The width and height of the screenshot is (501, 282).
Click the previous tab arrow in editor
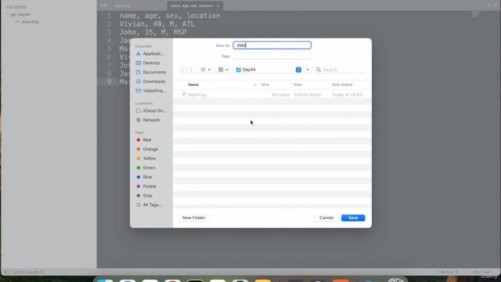coord(102,5)
